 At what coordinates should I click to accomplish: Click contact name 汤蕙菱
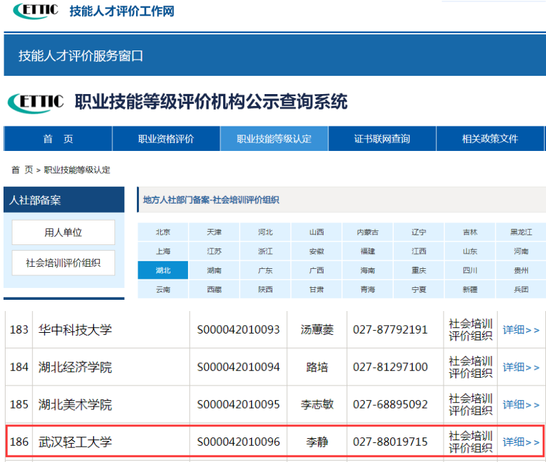[x=317, y=329]
